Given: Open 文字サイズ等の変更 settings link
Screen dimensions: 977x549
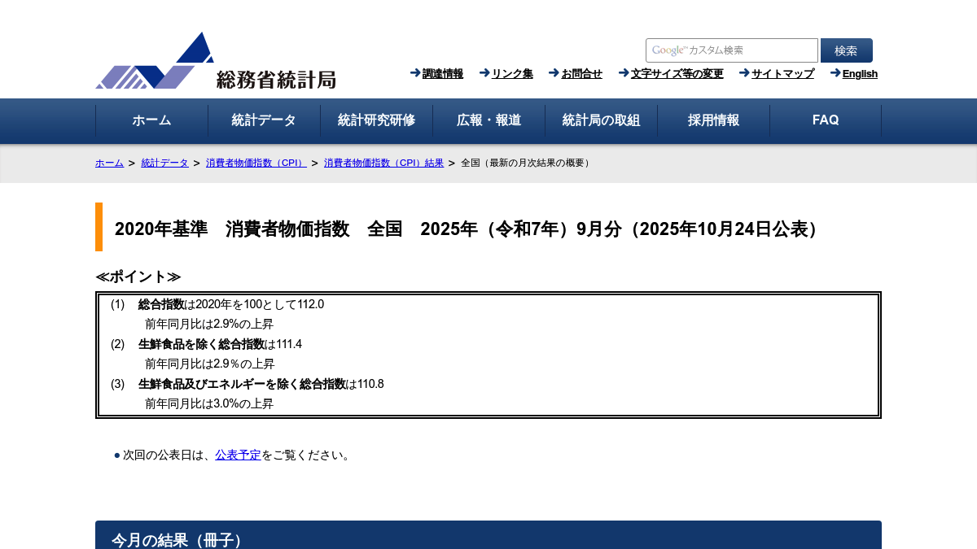Looking at the screenshot, I should [677, 74].
